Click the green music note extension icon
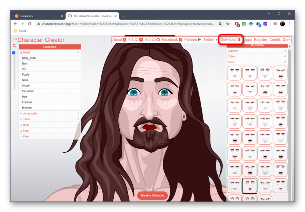The width and height of the screenshot is (305, 212). point(244,24)
